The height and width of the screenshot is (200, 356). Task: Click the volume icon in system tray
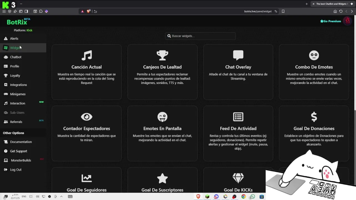click(37, 196)
